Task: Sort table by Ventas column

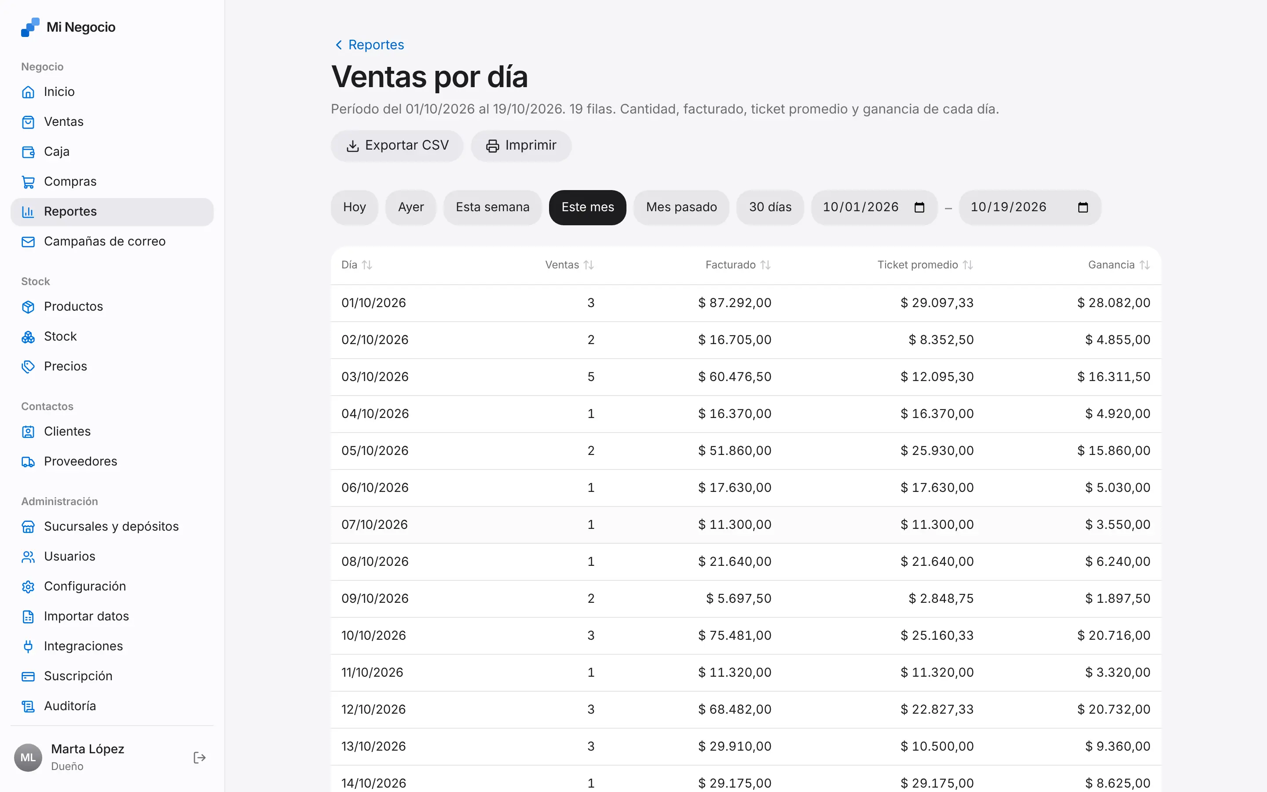Action: [570, 265]
